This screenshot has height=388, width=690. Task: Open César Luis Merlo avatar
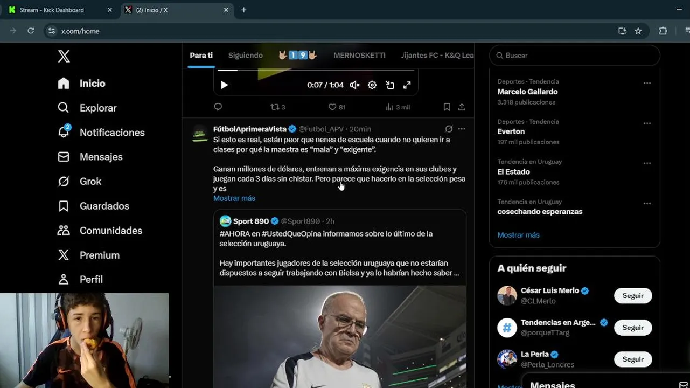point(507,295)
